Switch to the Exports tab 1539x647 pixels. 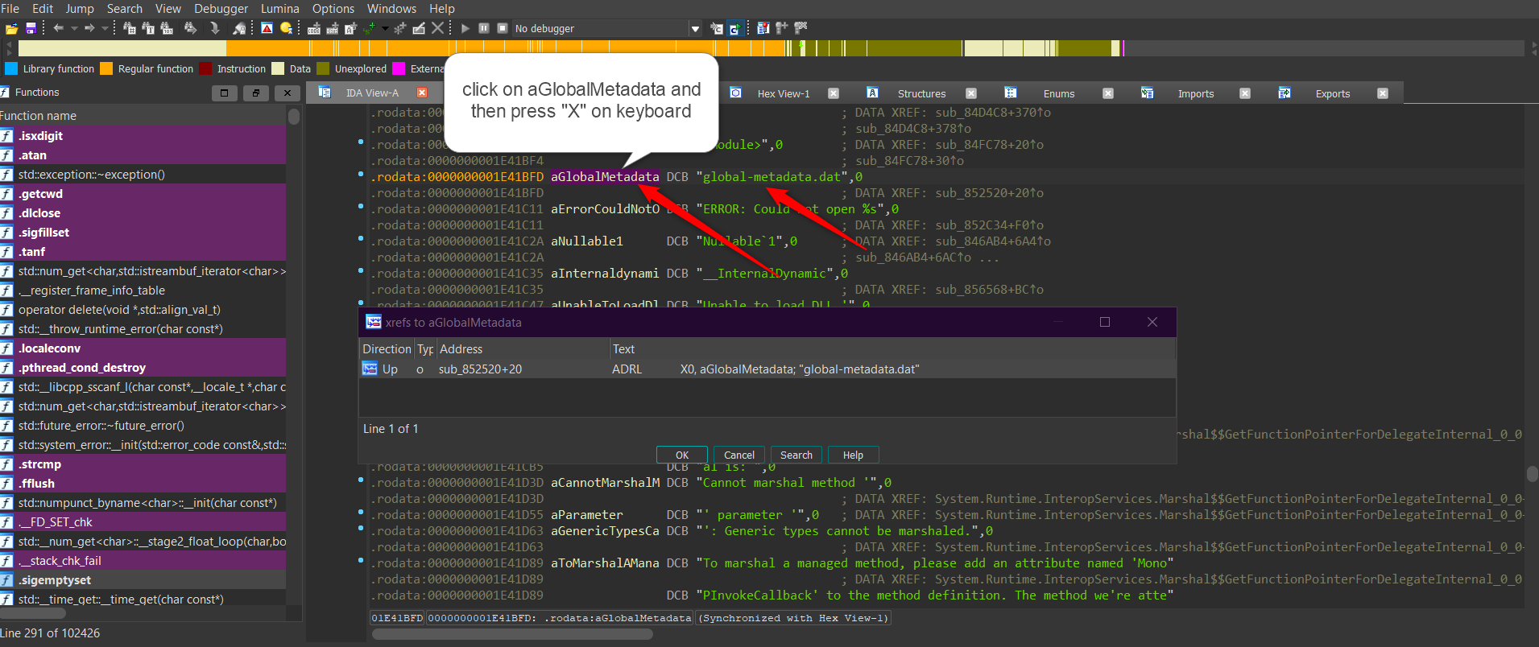point(1332,93)
